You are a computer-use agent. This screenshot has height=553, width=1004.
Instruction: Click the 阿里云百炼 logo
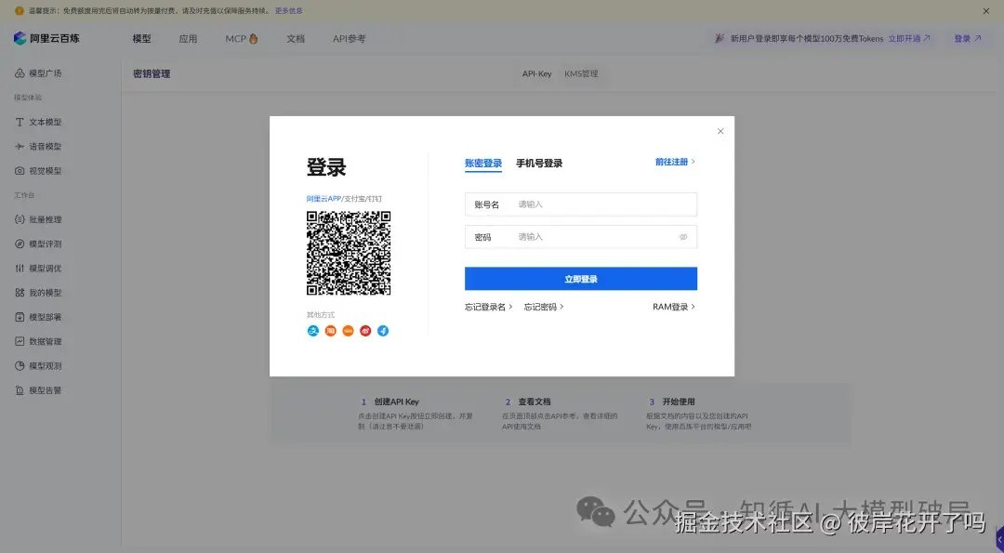pyautogui.click(x=45, y=38)
